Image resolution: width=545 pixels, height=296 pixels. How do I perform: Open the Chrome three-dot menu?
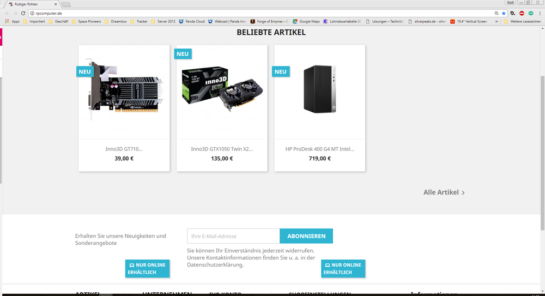540,13
